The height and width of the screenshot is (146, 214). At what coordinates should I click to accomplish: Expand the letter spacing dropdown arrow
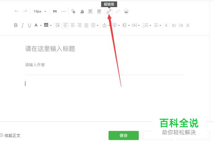point(139,25)
